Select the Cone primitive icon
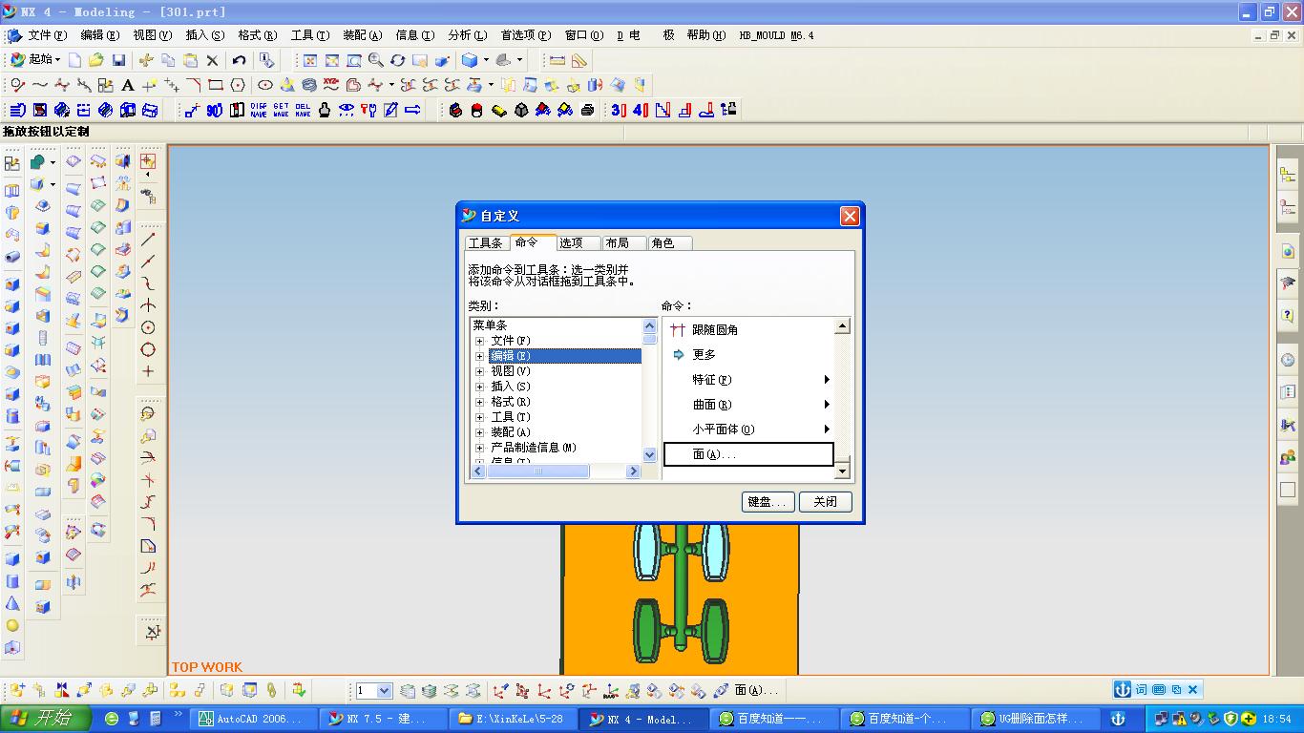The image size is (1304, 733). (12, 603)
